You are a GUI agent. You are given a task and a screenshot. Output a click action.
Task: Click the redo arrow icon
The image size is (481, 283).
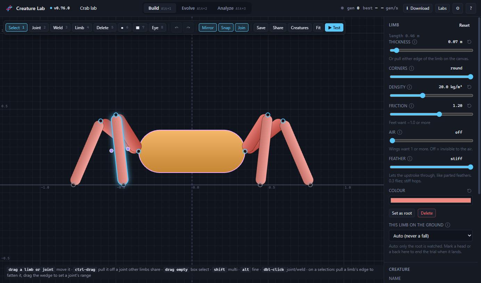pyautogui.click(x=188, y=28)
